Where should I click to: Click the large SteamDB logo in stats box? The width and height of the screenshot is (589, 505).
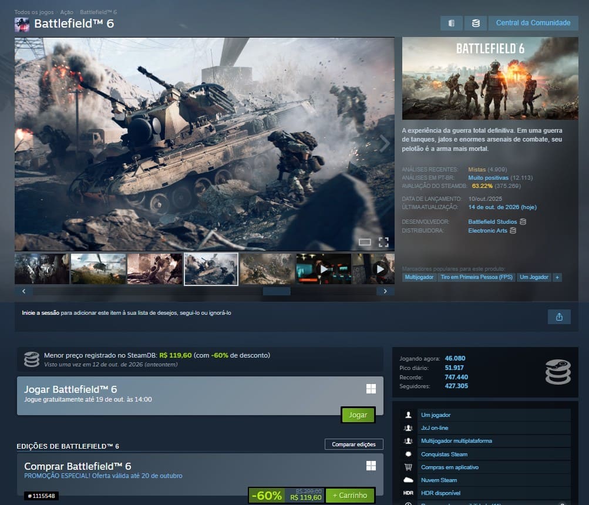pyautogui.click(x=558, y=372)
